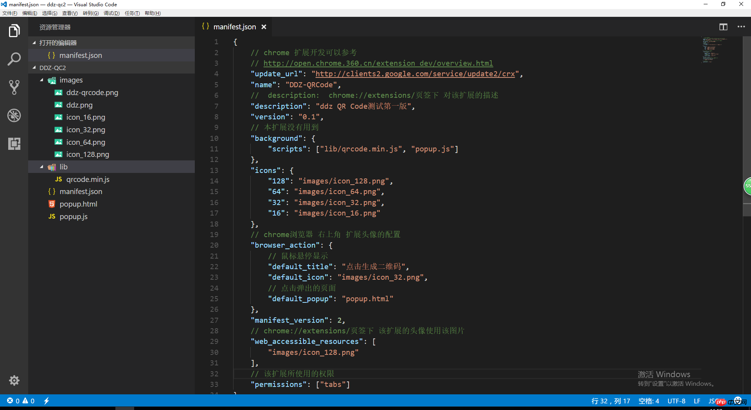
Task: Open the Source Control view icon
Action: click(14, 87)
